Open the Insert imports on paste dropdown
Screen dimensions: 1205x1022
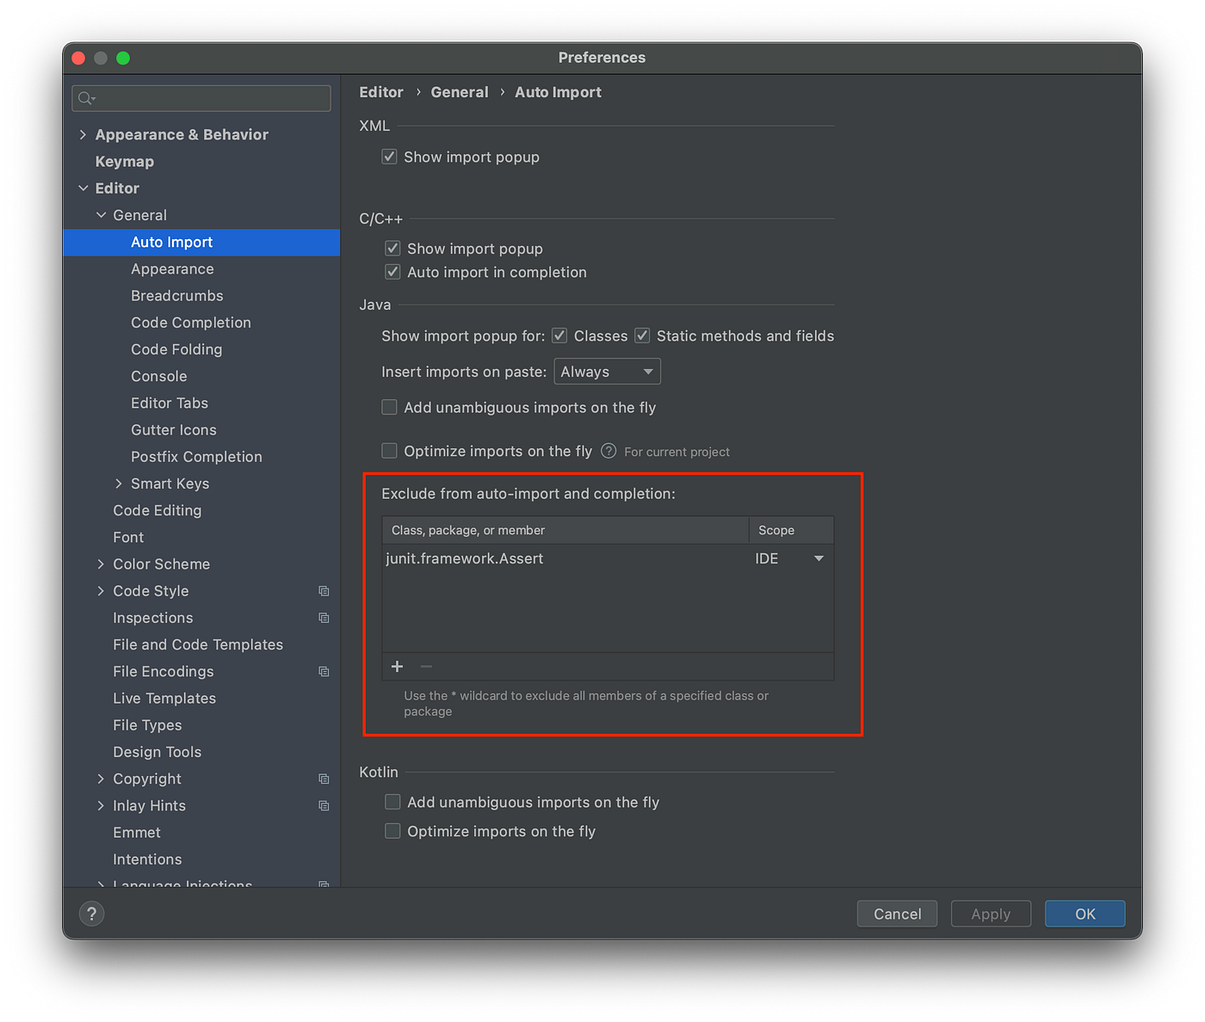click(607, 371)
